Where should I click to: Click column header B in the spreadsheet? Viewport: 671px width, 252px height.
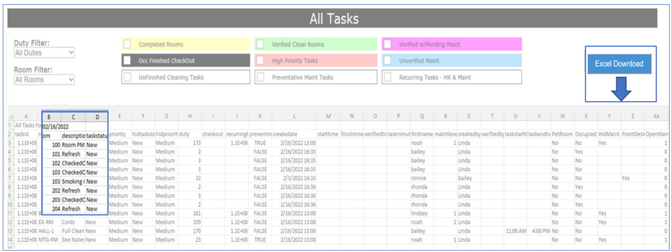[x=51, y=116]
